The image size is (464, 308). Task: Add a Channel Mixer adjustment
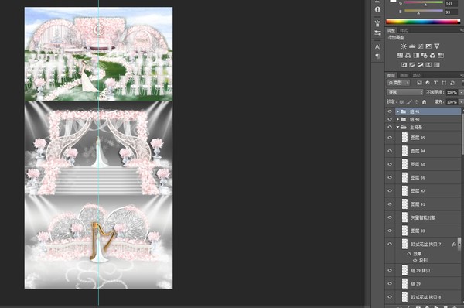coord(432,56)
